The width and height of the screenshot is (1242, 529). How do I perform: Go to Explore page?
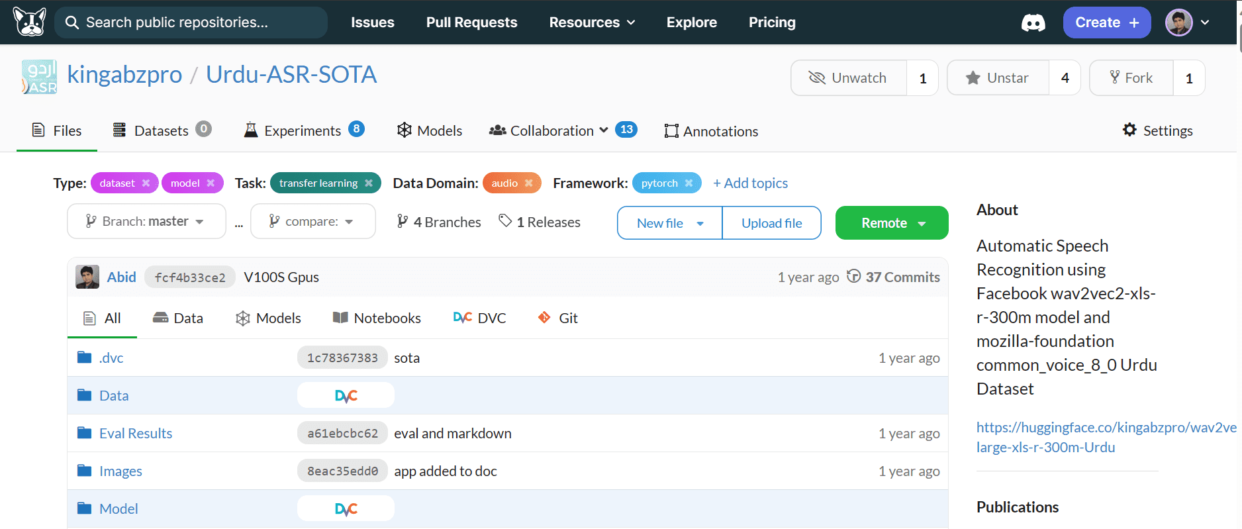point(692,23)
